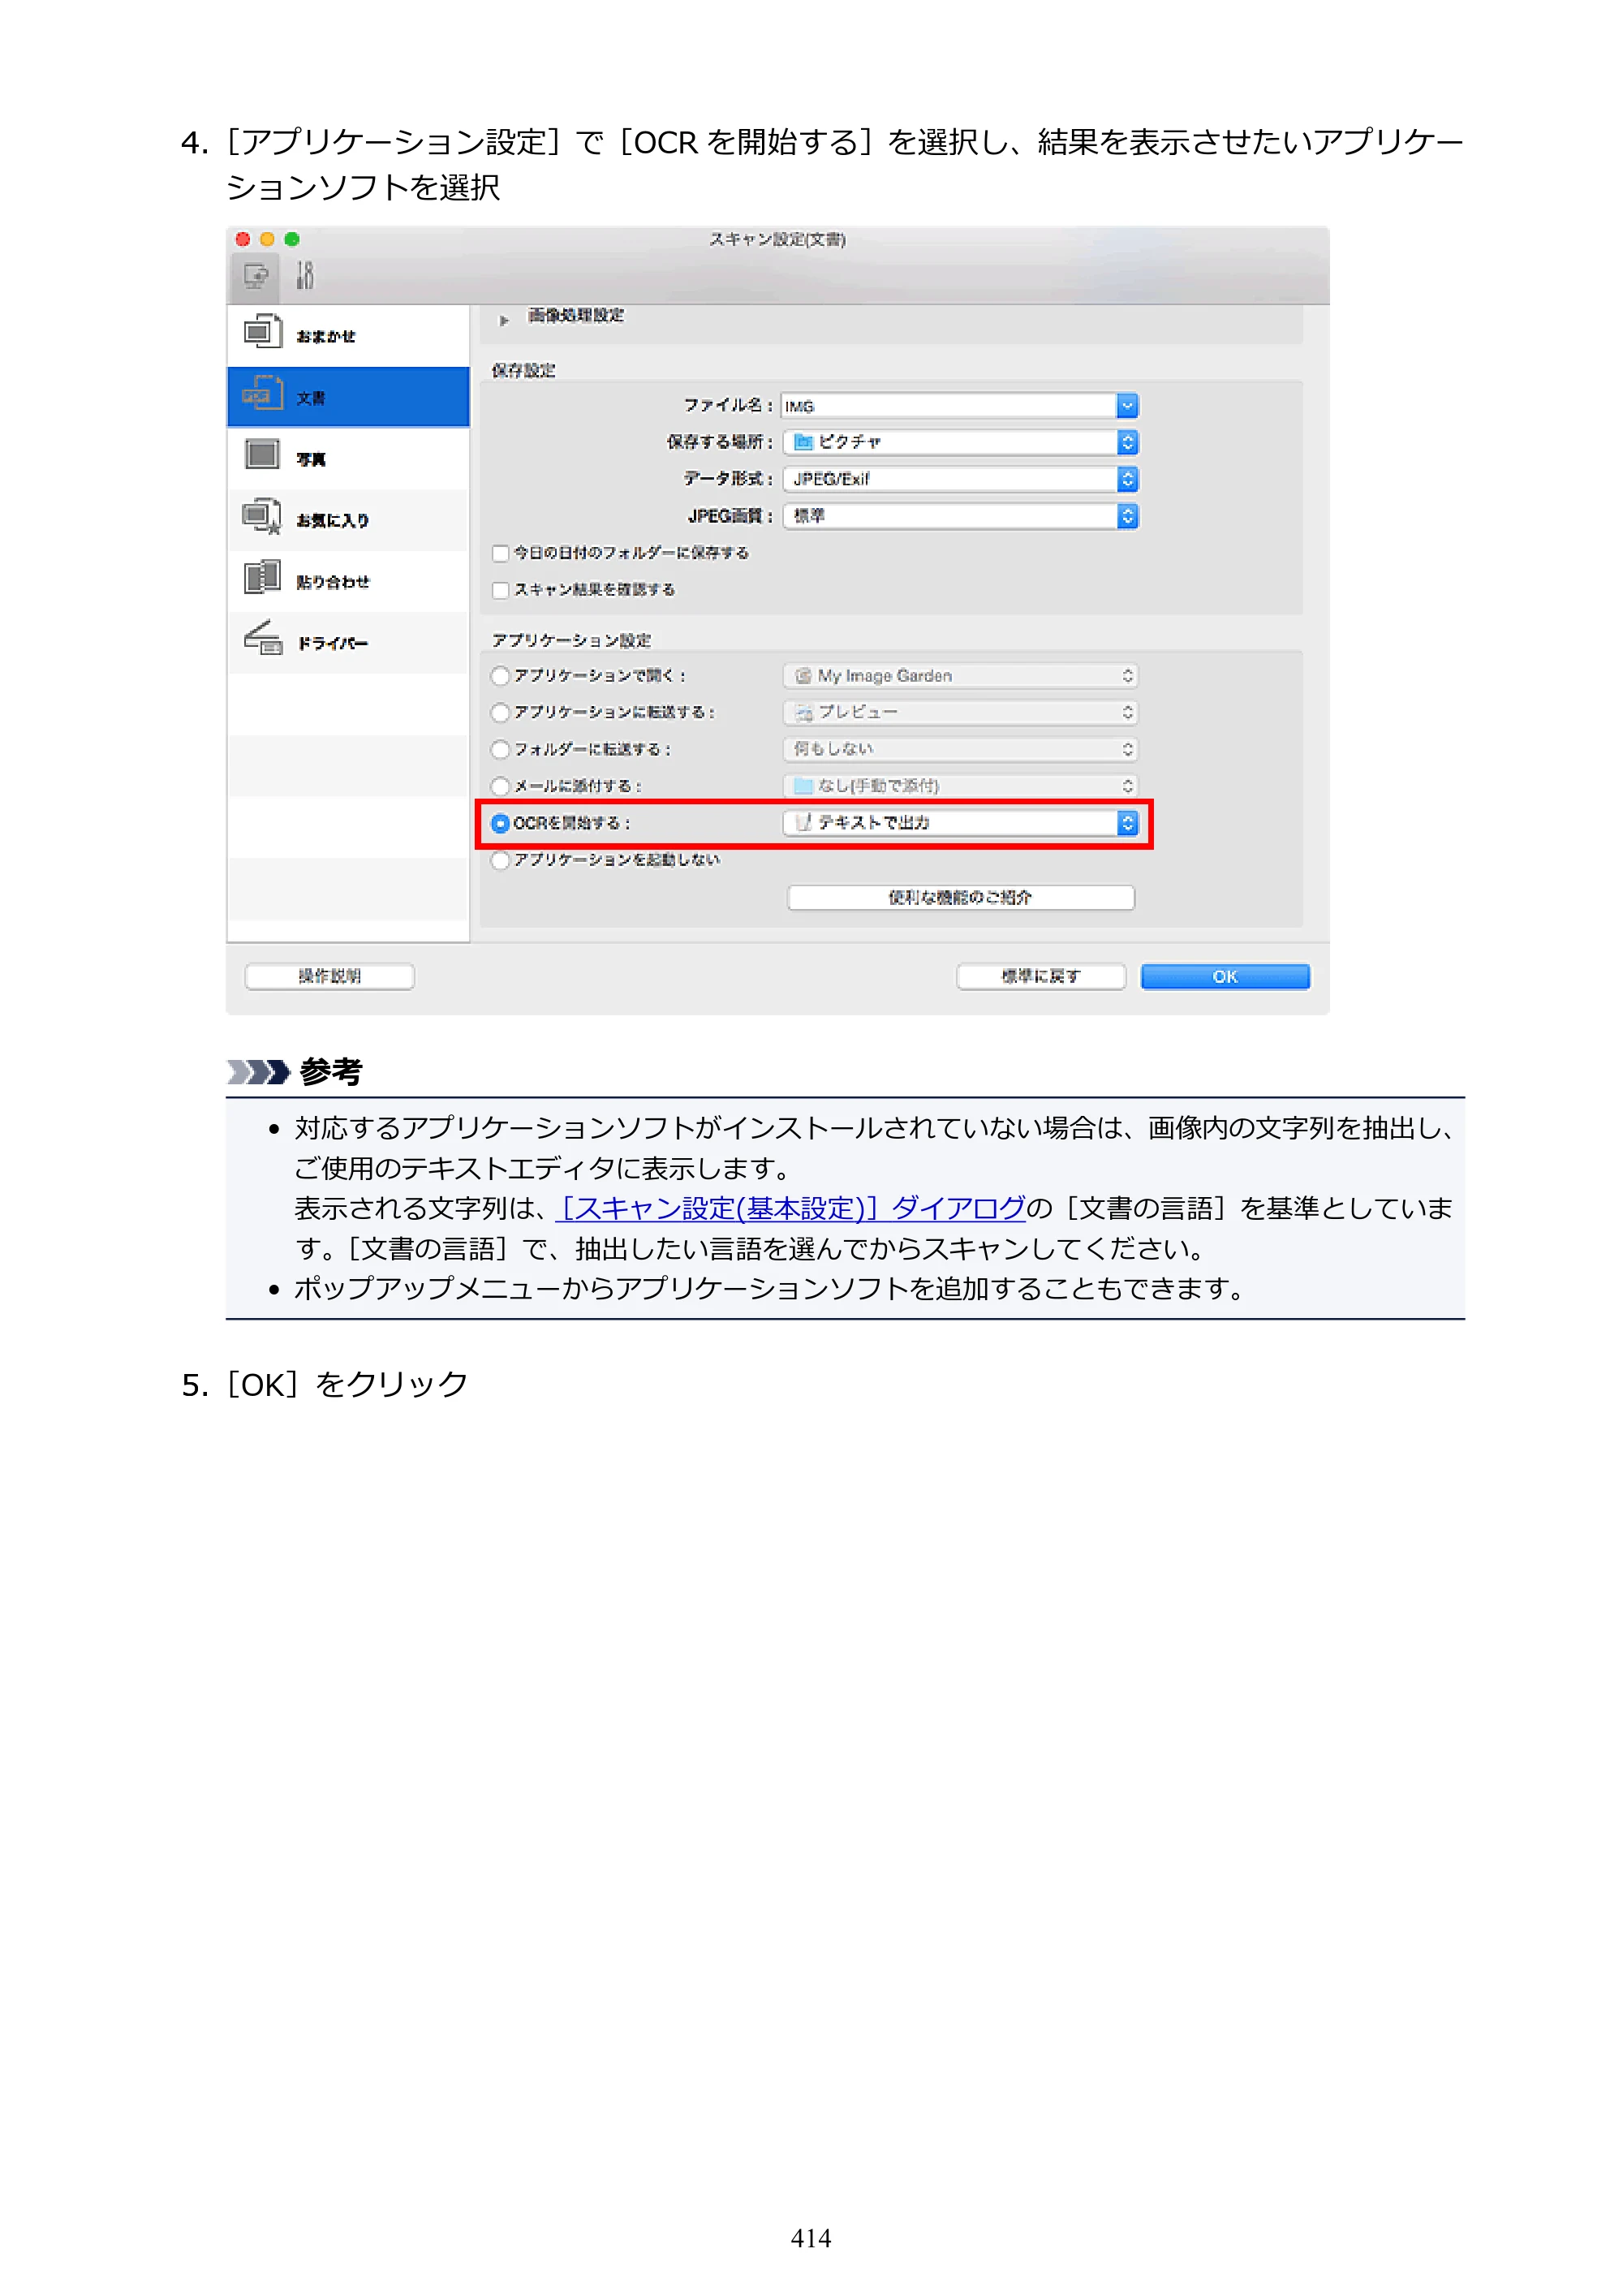The height and width of the screenshot is (2296, 1623).
Task: Open the データ形式 JPEG/Exif dropdown
Action: pyautogui.click(x=961, y=479)
